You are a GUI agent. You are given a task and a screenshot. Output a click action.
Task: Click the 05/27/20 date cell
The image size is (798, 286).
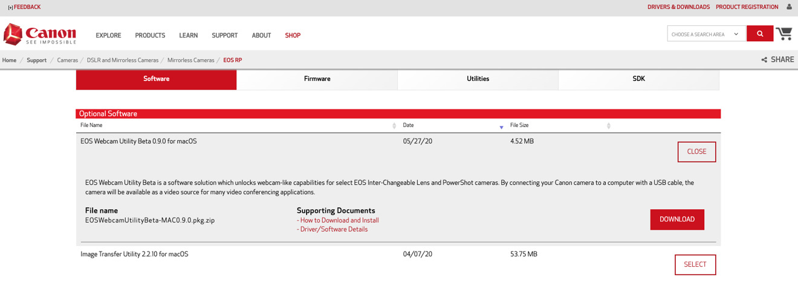point(418,141)
